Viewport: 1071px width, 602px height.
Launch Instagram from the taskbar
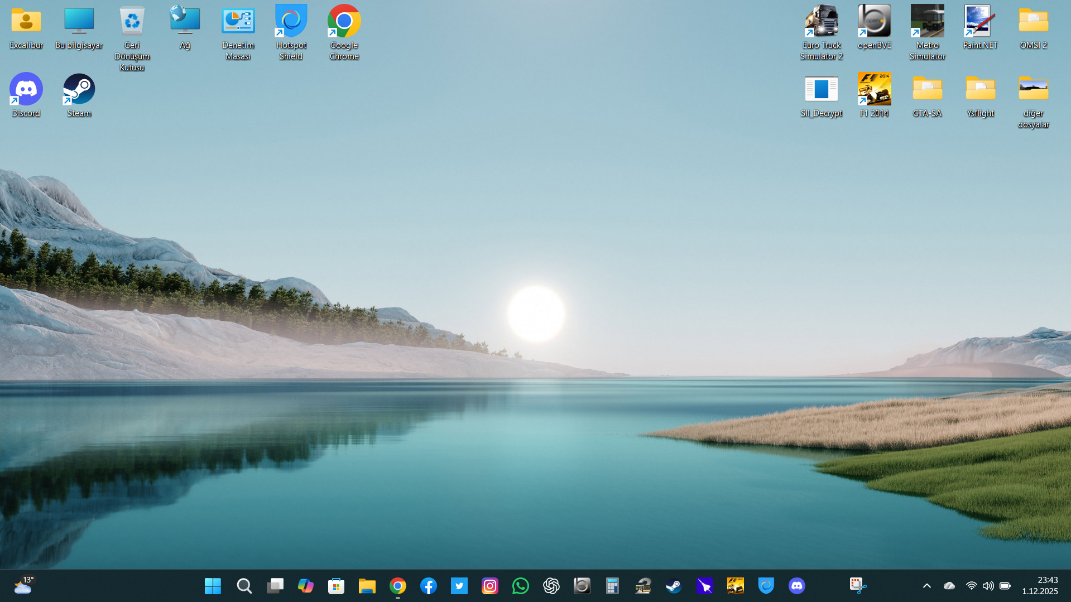click(x=489, y=586)
